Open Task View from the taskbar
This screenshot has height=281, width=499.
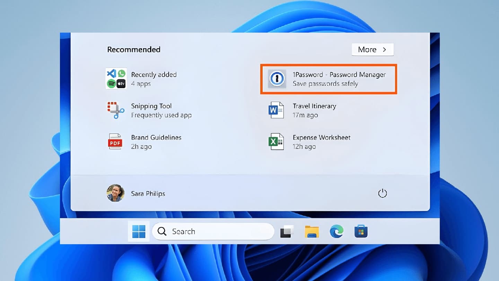287,231
